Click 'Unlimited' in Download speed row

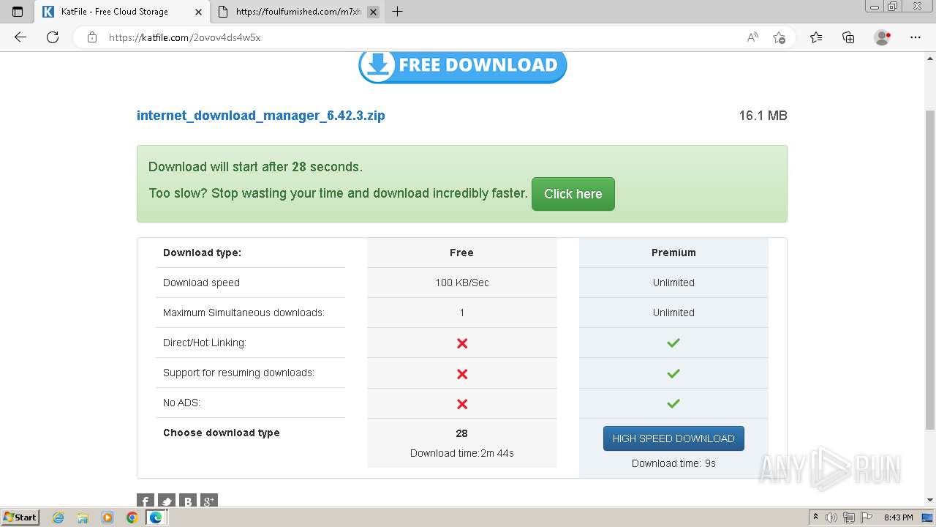click(x=673, y=283)
